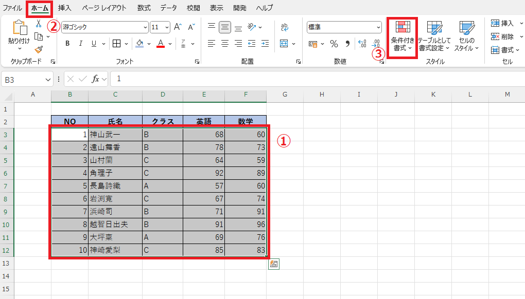Click the Paste clipboard icon

pyautogui.click(x=20, y=27)
